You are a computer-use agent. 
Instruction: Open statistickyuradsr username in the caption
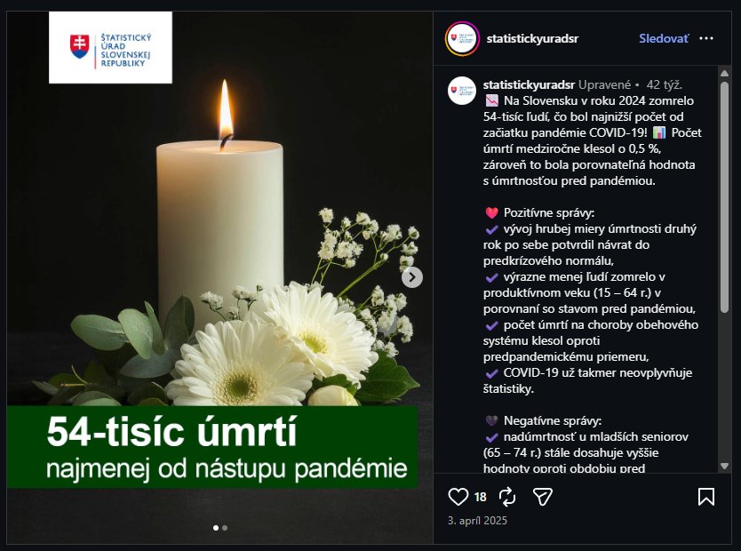[529, 84]
